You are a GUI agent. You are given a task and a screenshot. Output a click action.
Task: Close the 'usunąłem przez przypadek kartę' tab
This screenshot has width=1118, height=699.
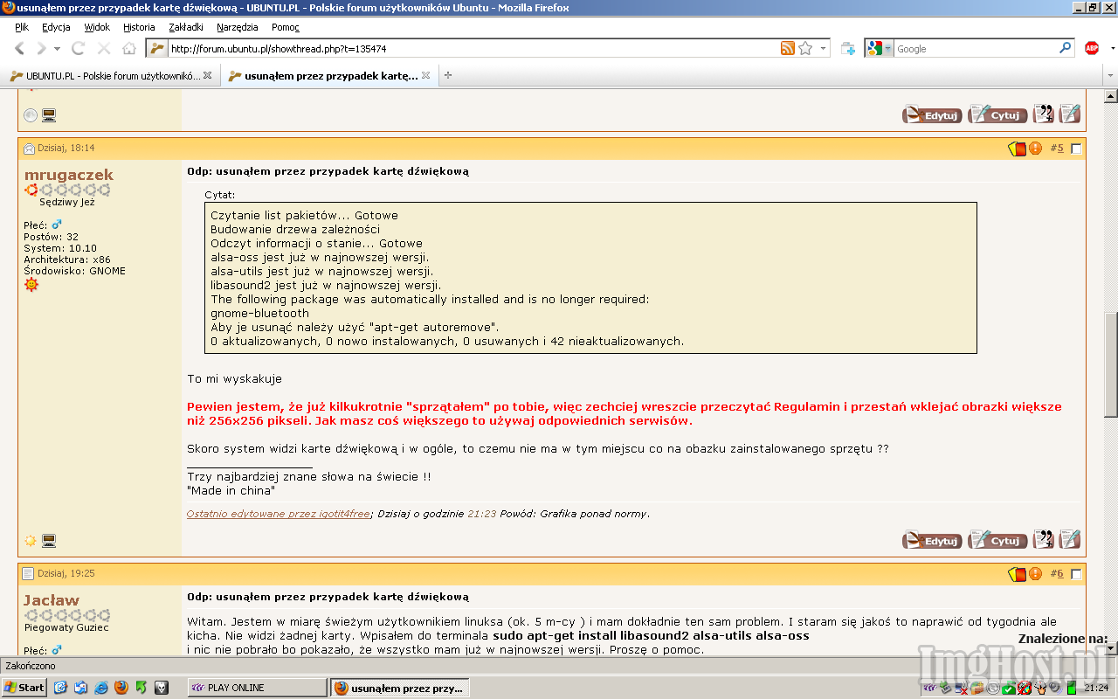[425, 76]
